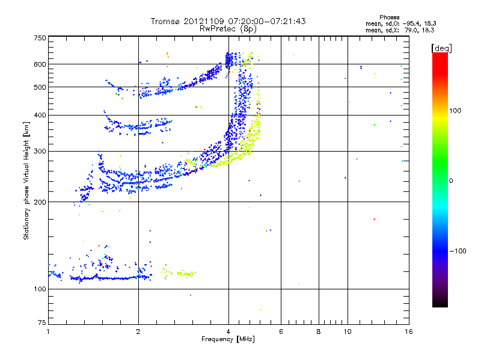
Task: Select the 'mean, sd,X: 79.0, 18.3' line
Action: (400, 30)
